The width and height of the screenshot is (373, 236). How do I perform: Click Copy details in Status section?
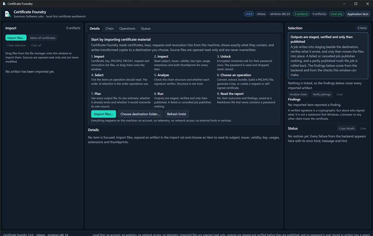pos(347,129)
